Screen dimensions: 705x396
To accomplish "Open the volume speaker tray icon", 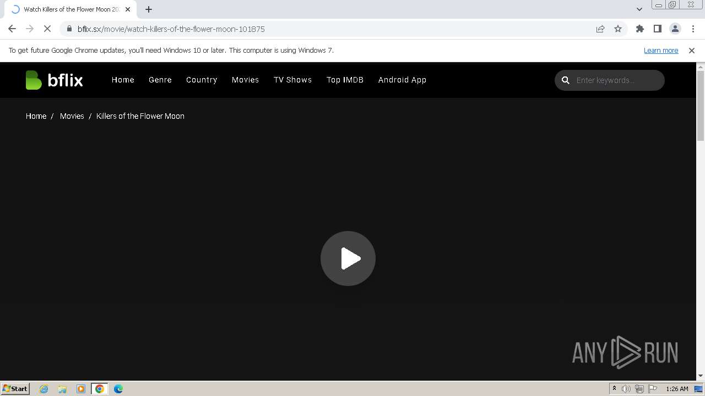I will [x=626, y=389].
